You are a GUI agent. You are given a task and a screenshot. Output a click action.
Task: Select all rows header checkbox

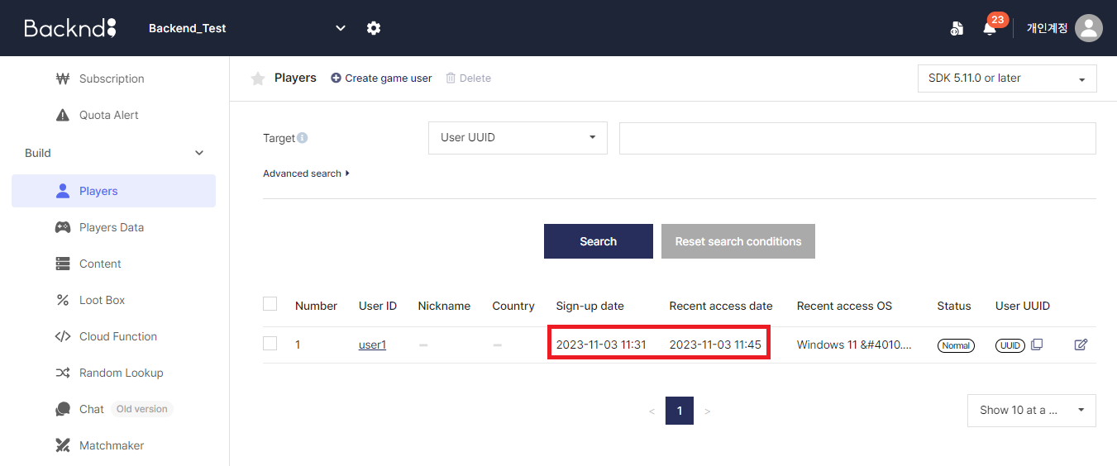point(270,304)
